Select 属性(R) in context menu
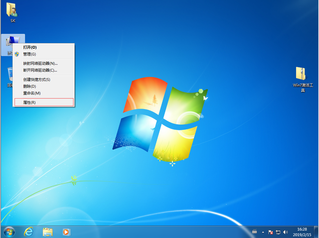 click(x=44, y=102)
